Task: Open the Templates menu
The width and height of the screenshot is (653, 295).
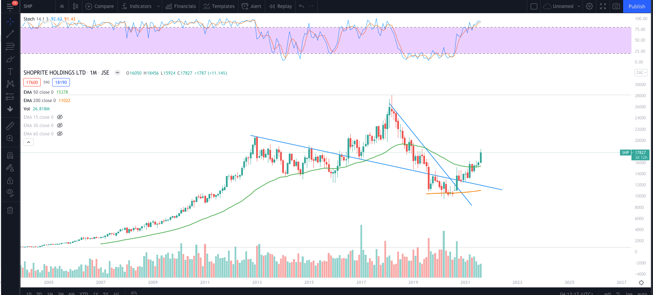Action: click(x=219, y=6)
